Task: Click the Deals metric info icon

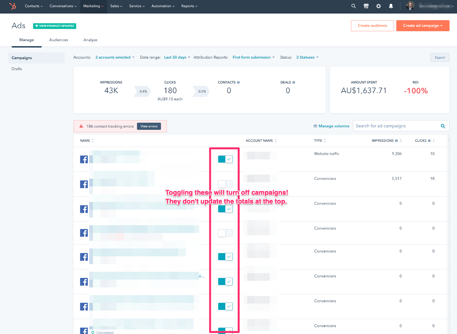Action: pos(294,82)
